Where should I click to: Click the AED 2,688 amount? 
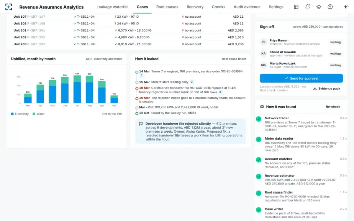coord(236,30)
